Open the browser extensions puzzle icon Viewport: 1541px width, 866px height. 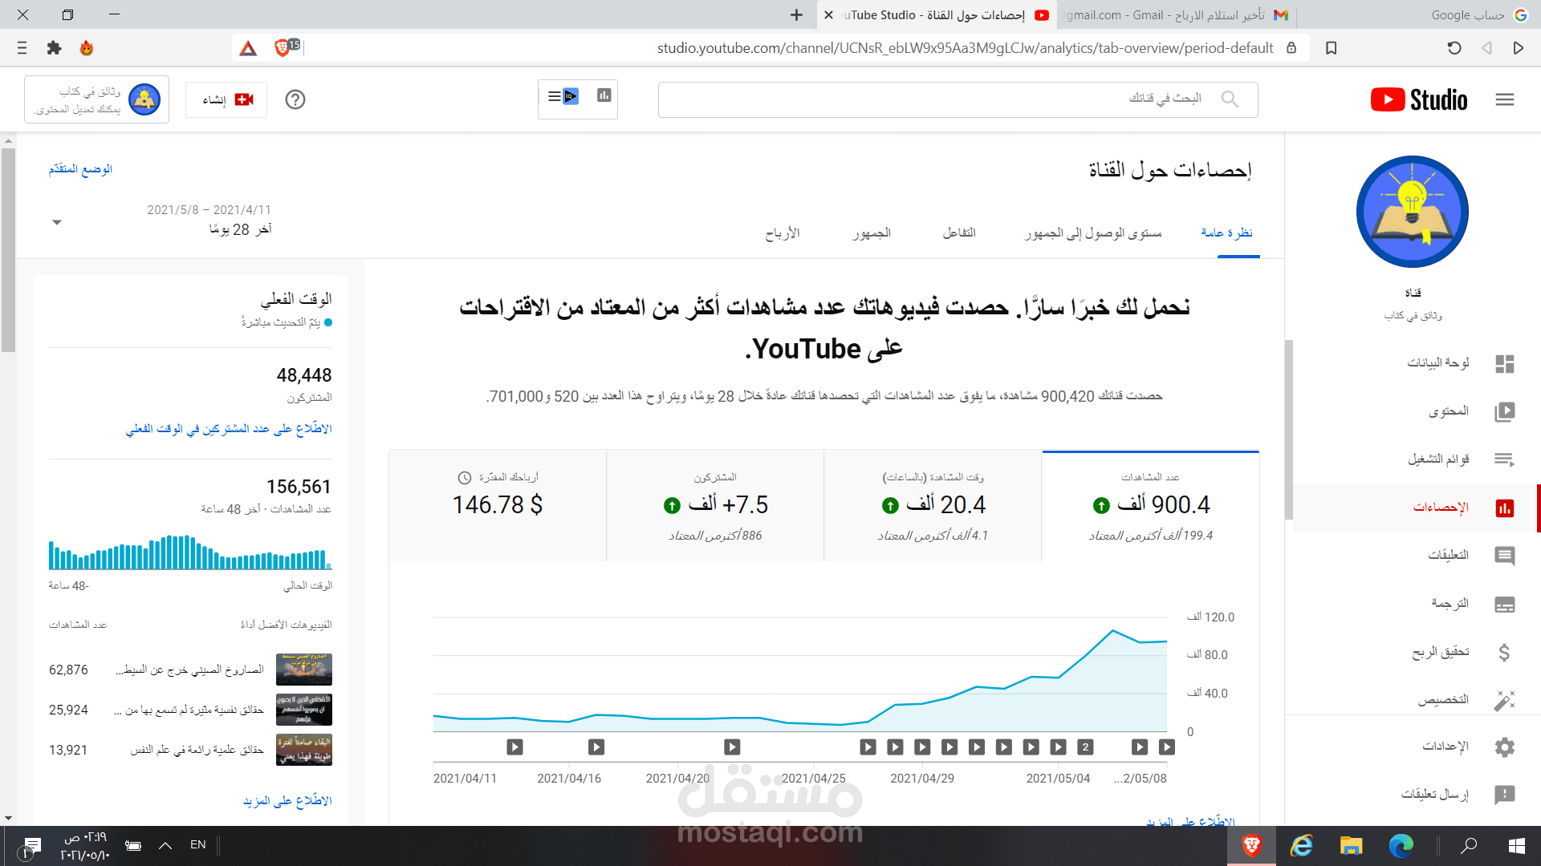click(54, 48)
